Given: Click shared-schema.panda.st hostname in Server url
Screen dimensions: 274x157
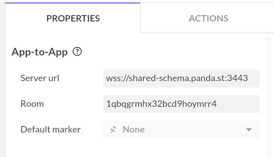Looking at the screenshot, I should (x=176, y=78).
